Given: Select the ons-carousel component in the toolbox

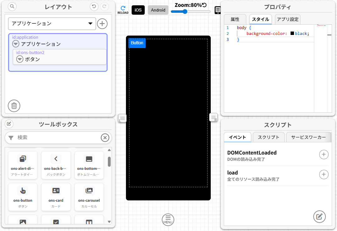Looking at the screenshot, I should 89,197.
